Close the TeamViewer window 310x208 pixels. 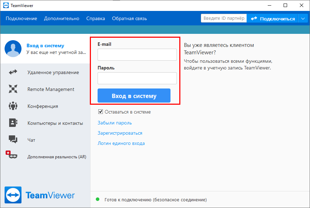[302, 5]
